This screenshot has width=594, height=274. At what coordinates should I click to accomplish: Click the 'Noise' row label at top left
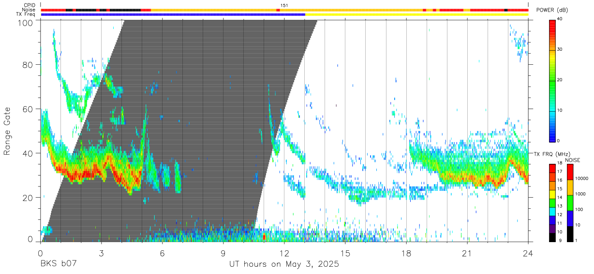point(29,10)
